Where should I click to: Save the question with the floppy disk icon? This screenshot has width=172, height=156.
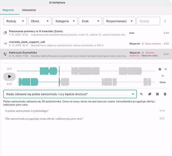pos(157,94)
